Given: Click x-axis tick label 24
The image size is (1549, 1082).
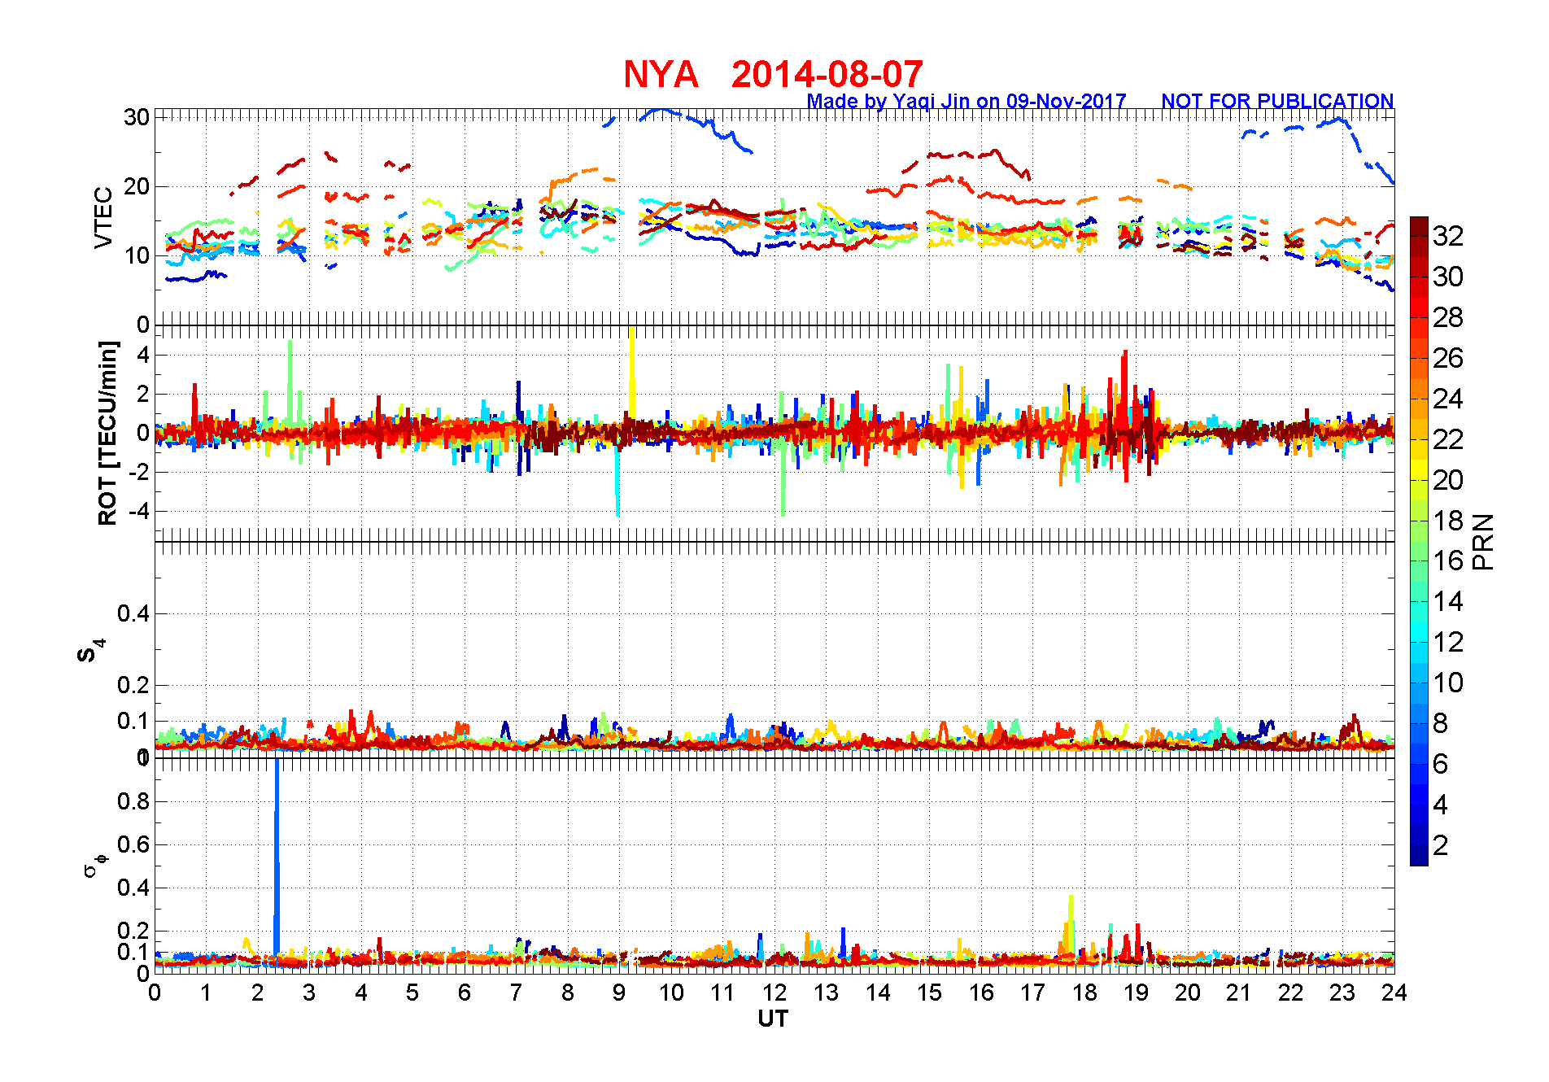Looking at the screenshot, I should [x=1394, y=993].
